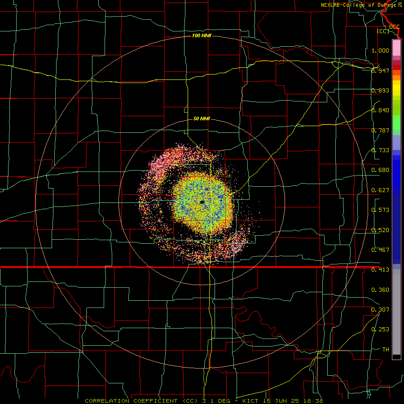Click the 0.947 color scale value
The image size is (404, 404).
[x=380, y=70]
